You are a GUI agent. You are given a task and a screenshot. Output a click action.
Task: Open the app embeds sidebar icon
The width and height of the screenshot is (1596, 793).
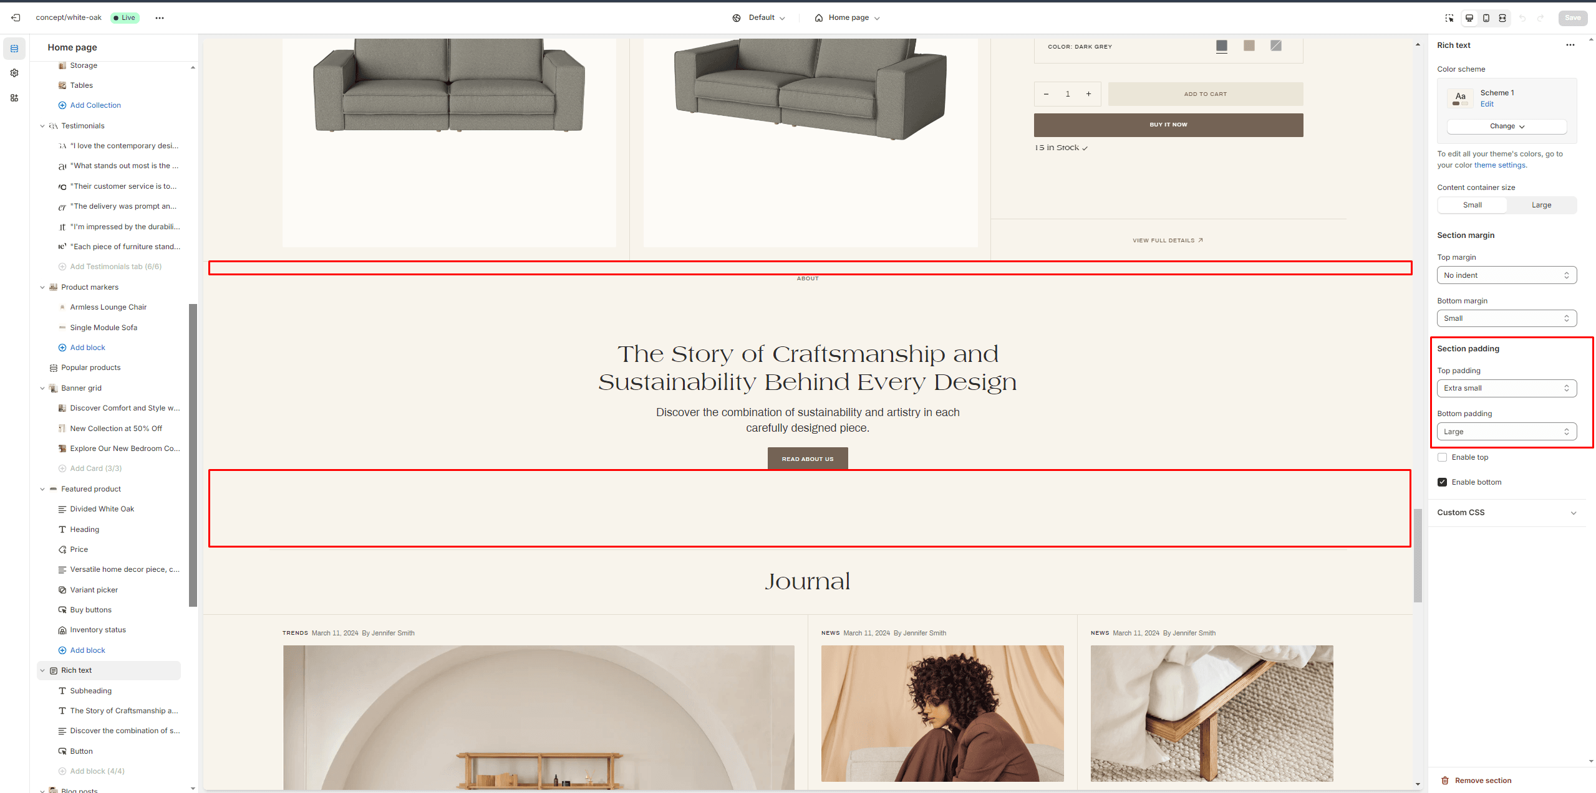(14, 98)
